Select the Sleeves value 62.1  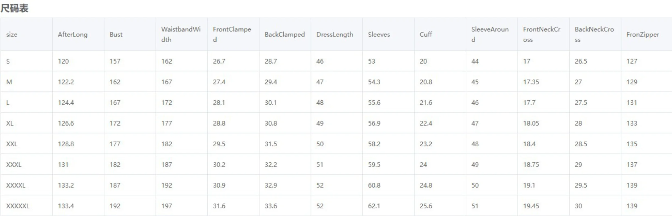[374, 206]
